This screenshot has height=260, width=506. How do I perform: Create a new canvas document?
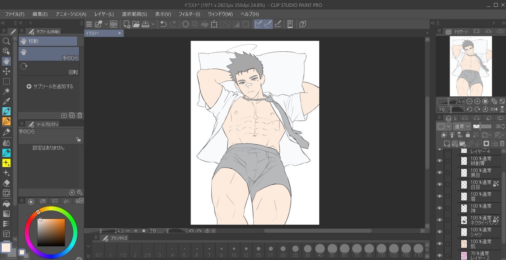pos(126,24)
